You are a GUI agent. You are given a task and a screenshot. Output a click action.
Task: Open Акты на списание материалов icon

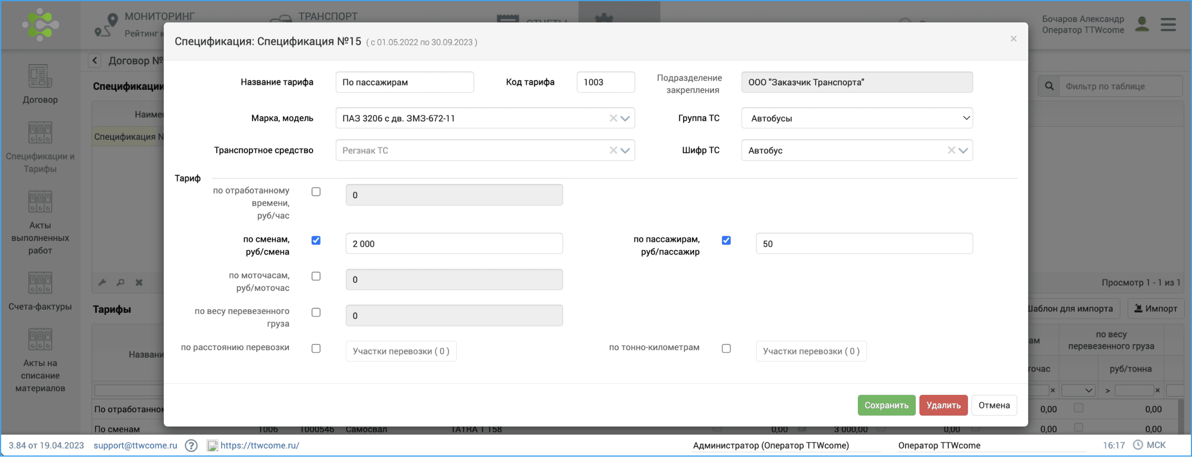40,340
